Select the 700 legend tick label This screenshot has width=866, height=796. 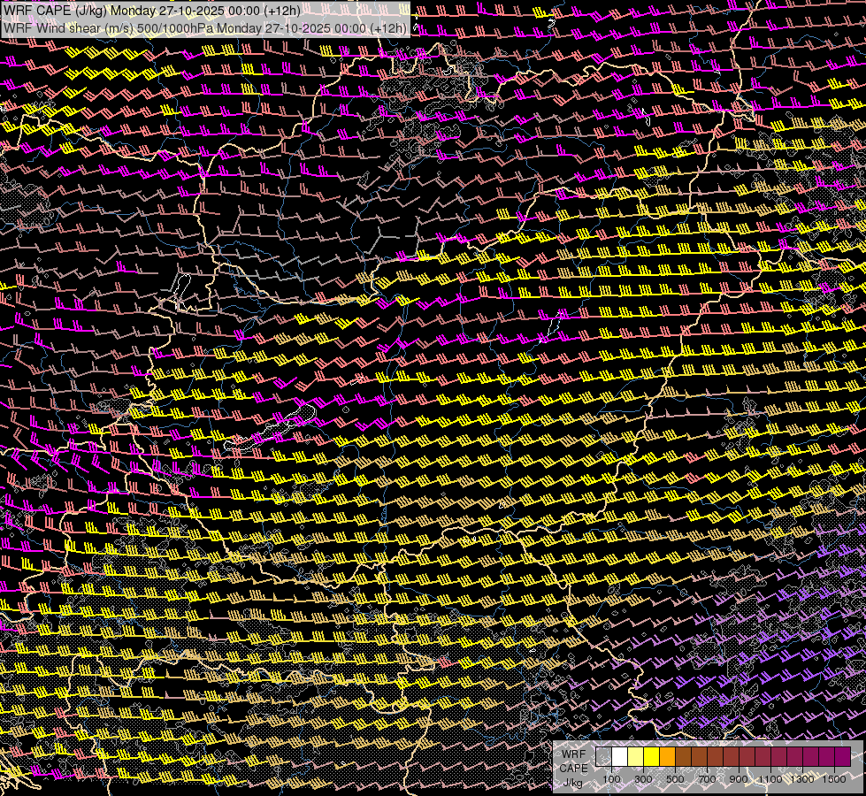(707, 779)
